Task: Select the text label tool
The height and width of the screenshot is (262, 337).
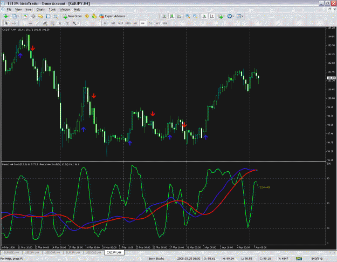Action: tap(60, 23)
